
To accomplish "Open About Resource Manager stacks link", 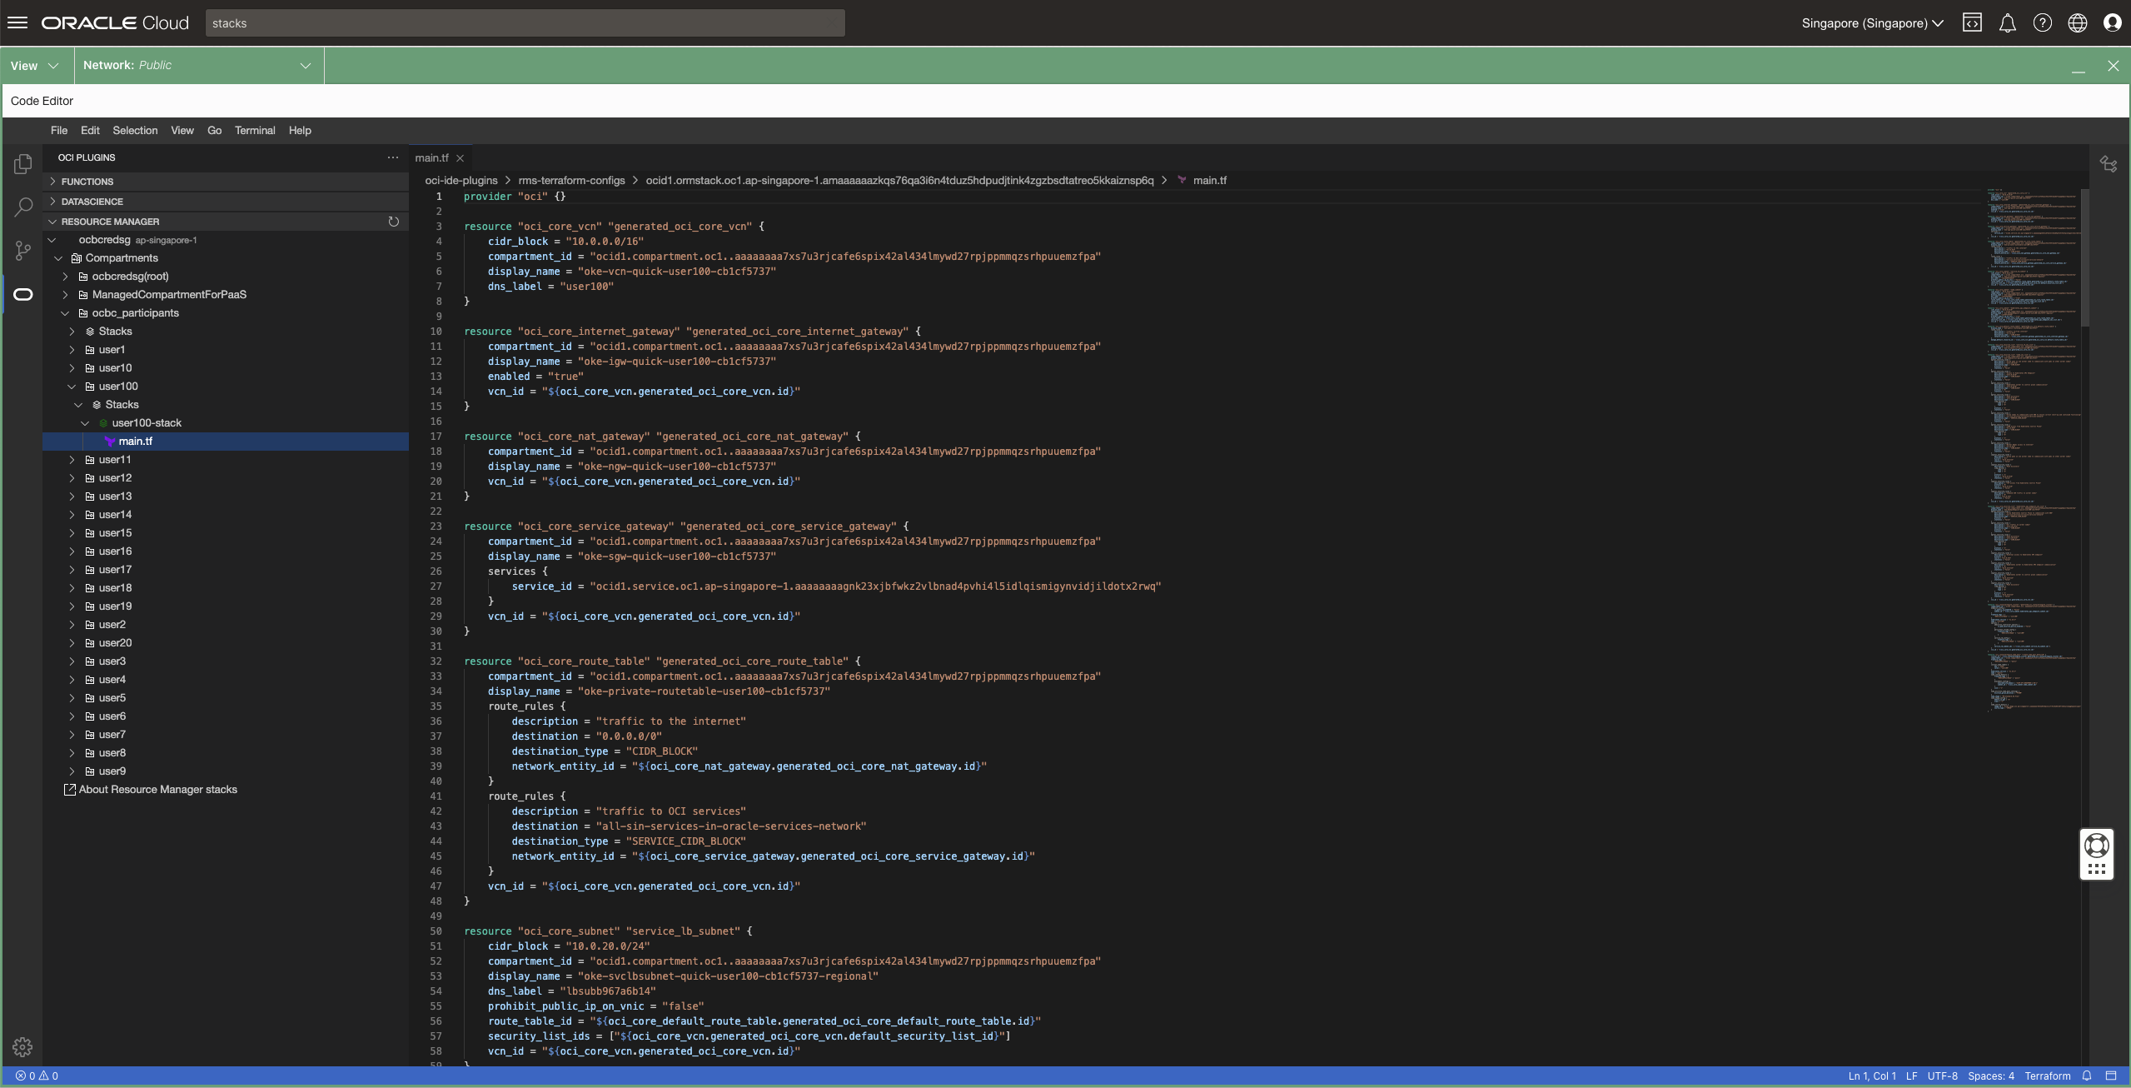I will click(x=157, y=790).
